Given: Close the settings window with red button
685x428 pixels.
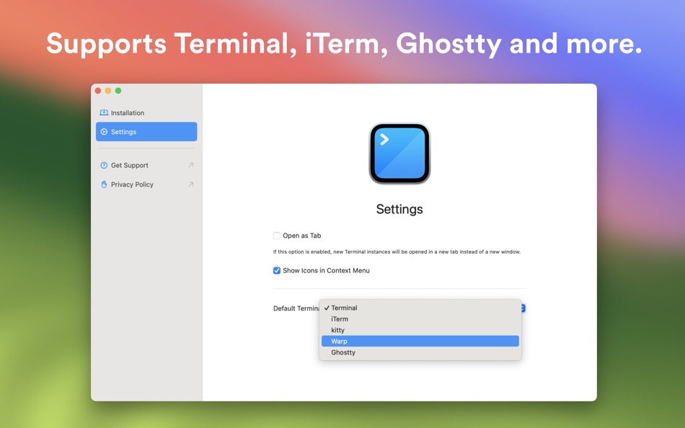Looking at the screenshot, I should click(98, 91).
